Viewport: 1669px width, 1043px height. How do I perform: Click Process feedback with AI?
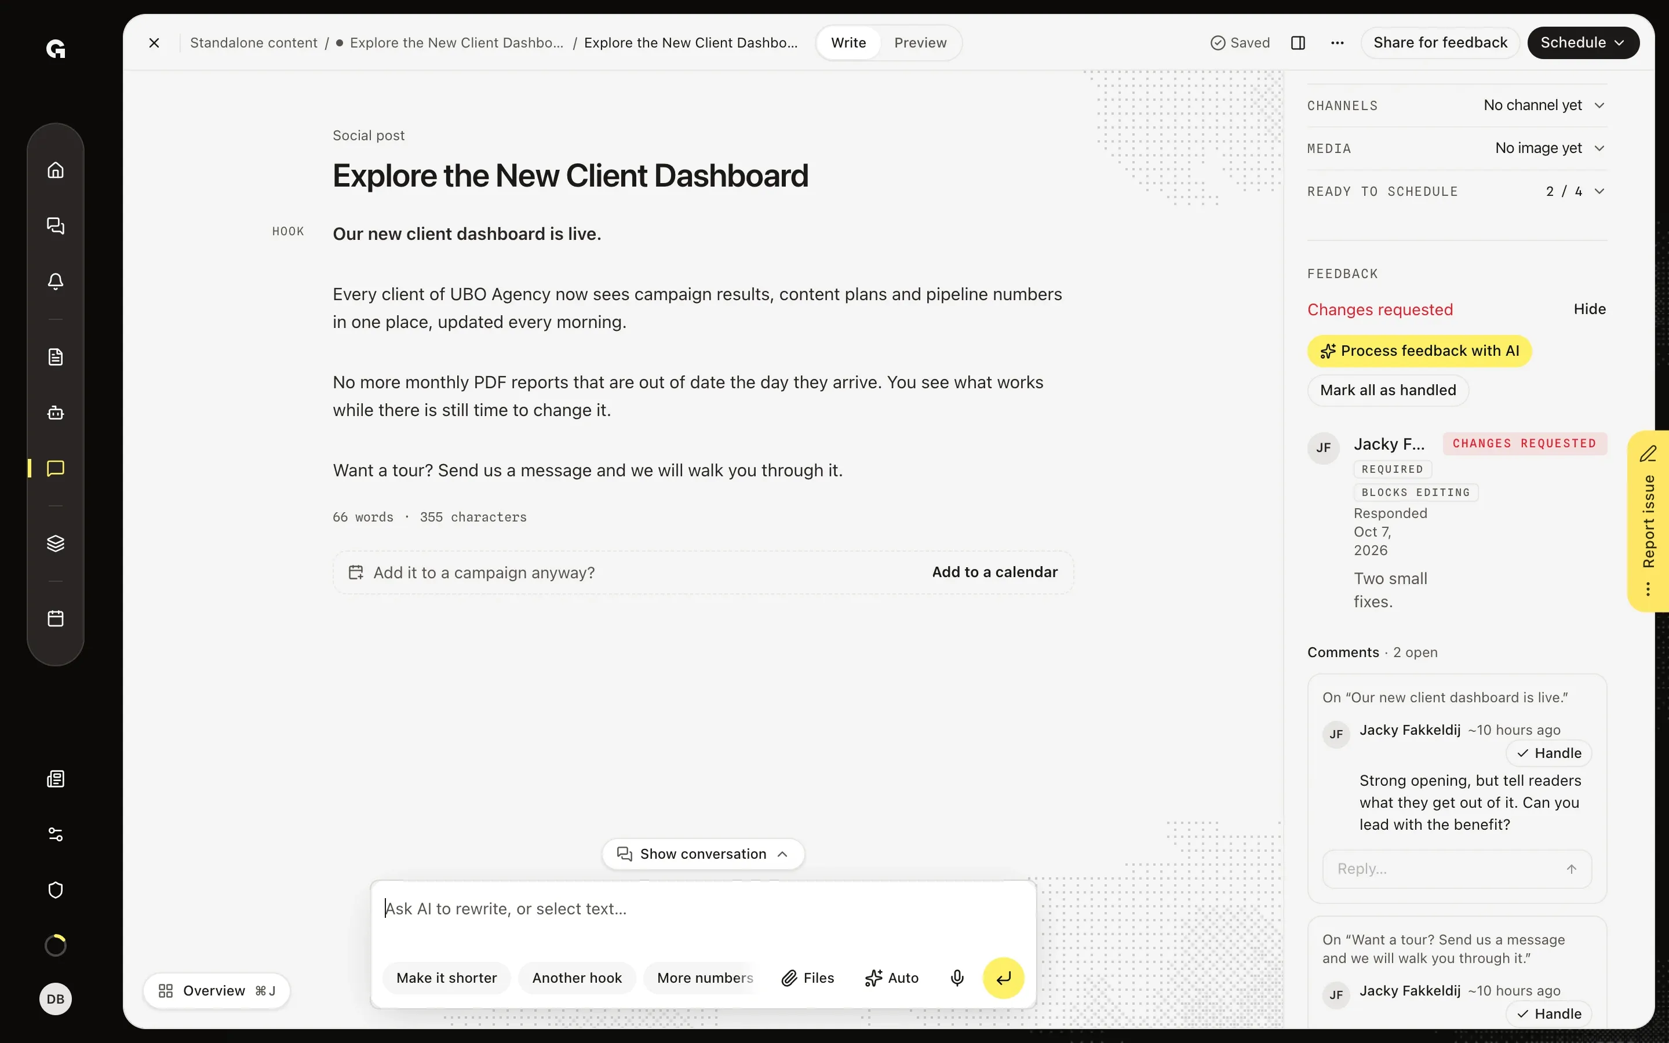pos(1419,351)
